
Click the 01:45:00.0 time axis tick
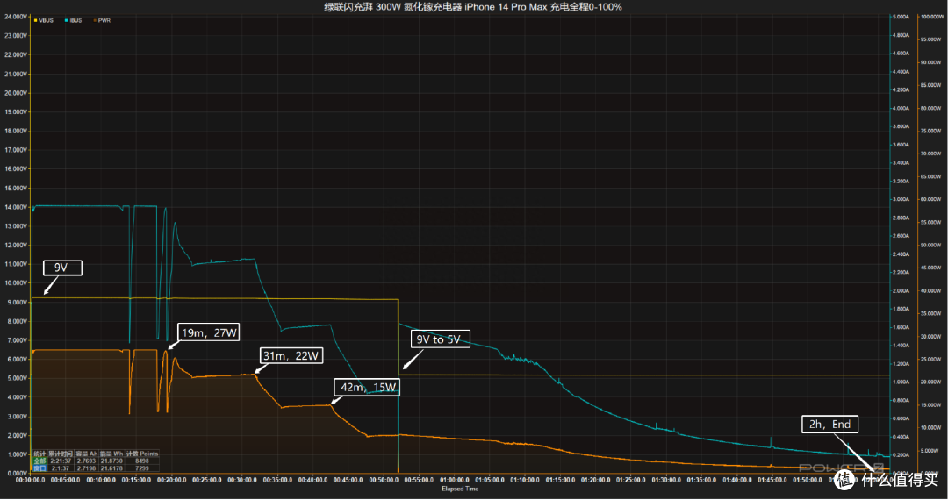click(x=772, y=480)
